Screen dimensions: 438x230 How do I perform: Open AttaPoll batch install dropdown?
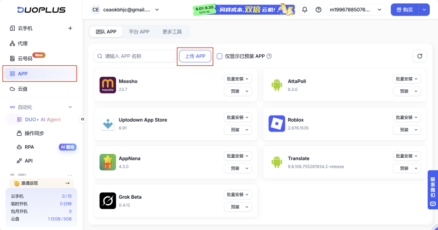pos(407,79)
